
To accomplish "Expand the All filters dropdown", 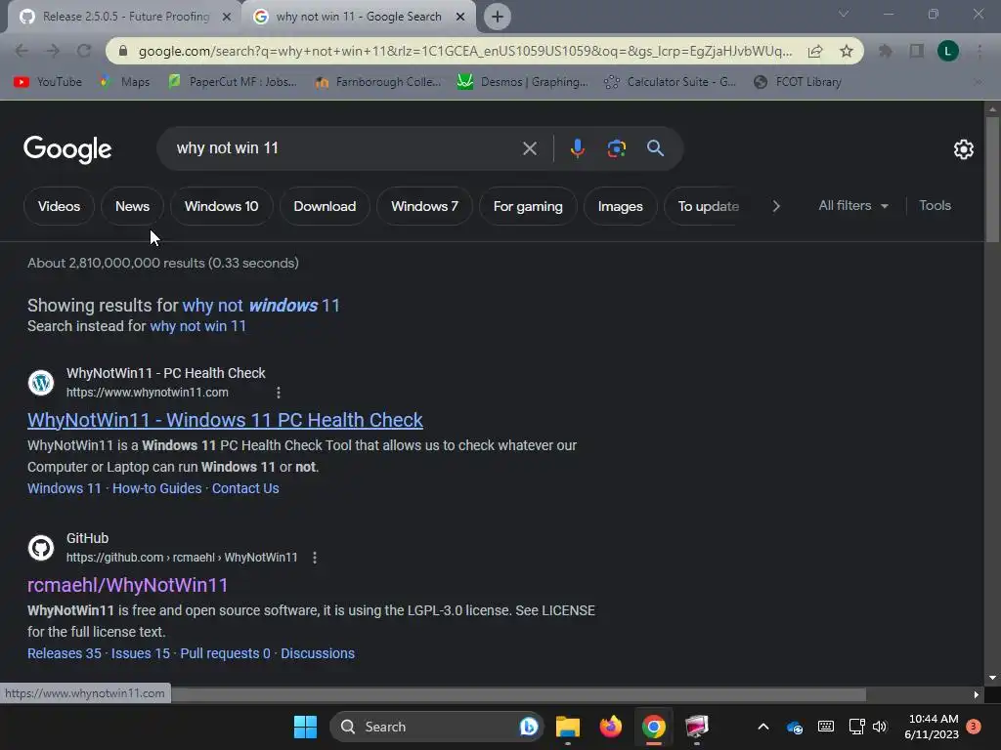I will [852, 205].
